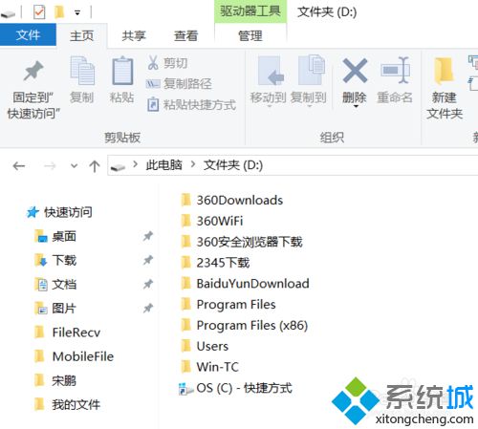Image resolution: width=478 pixels, height=429 pixels.
Task: Click the Copy (复制) ribbon icon
Action: [82, 71]
